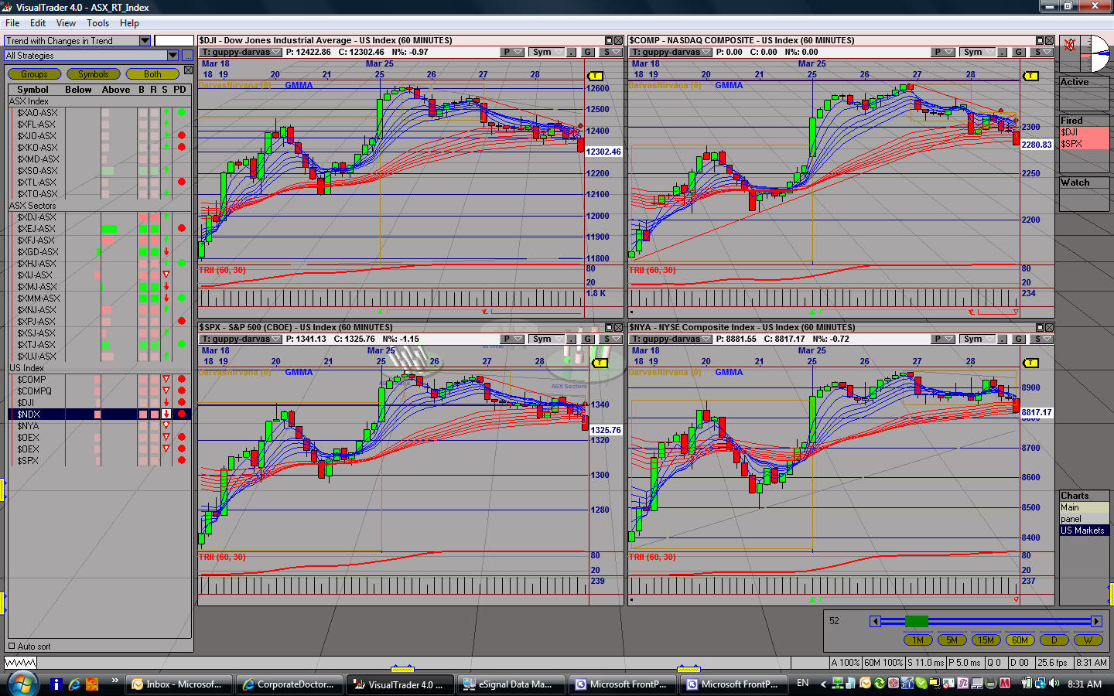Switch charts to 60M timeframe
This screenshot has width=1114, height=696.
[1020, 640]
